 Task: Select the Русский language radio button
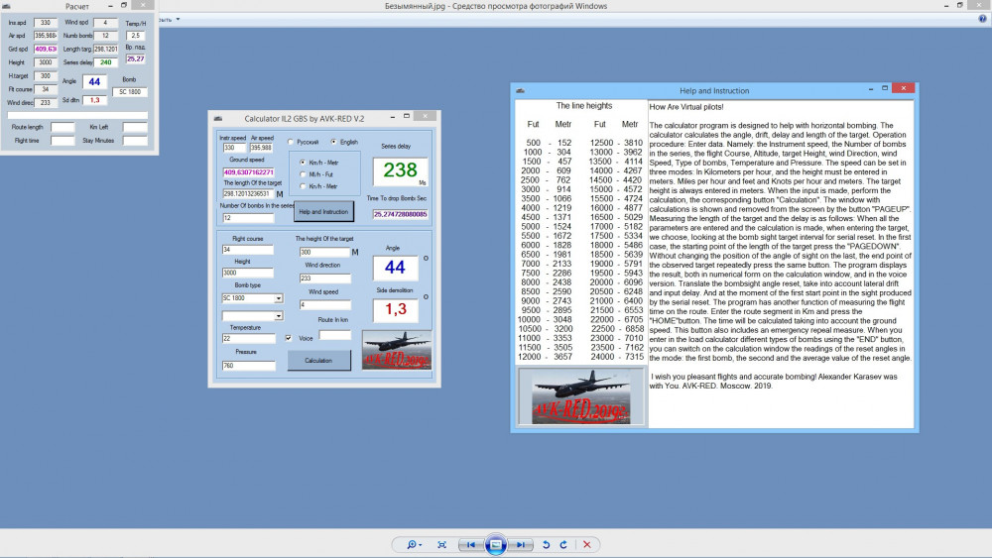tap(290, 142)
